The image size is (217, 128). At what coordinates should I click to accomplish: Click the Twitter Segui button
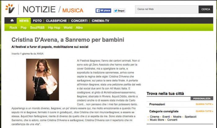tap(119, 10)
